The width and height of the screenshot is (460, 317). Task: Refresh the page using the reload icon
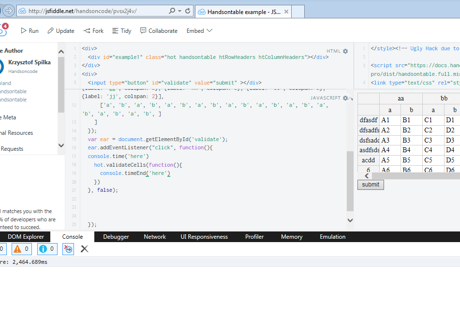click(x=188, y=11)
